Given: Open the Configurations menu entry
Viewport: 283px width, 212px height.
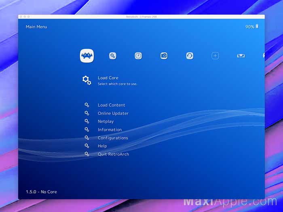Looking at the screenshot, I should [x=113, y=138].
